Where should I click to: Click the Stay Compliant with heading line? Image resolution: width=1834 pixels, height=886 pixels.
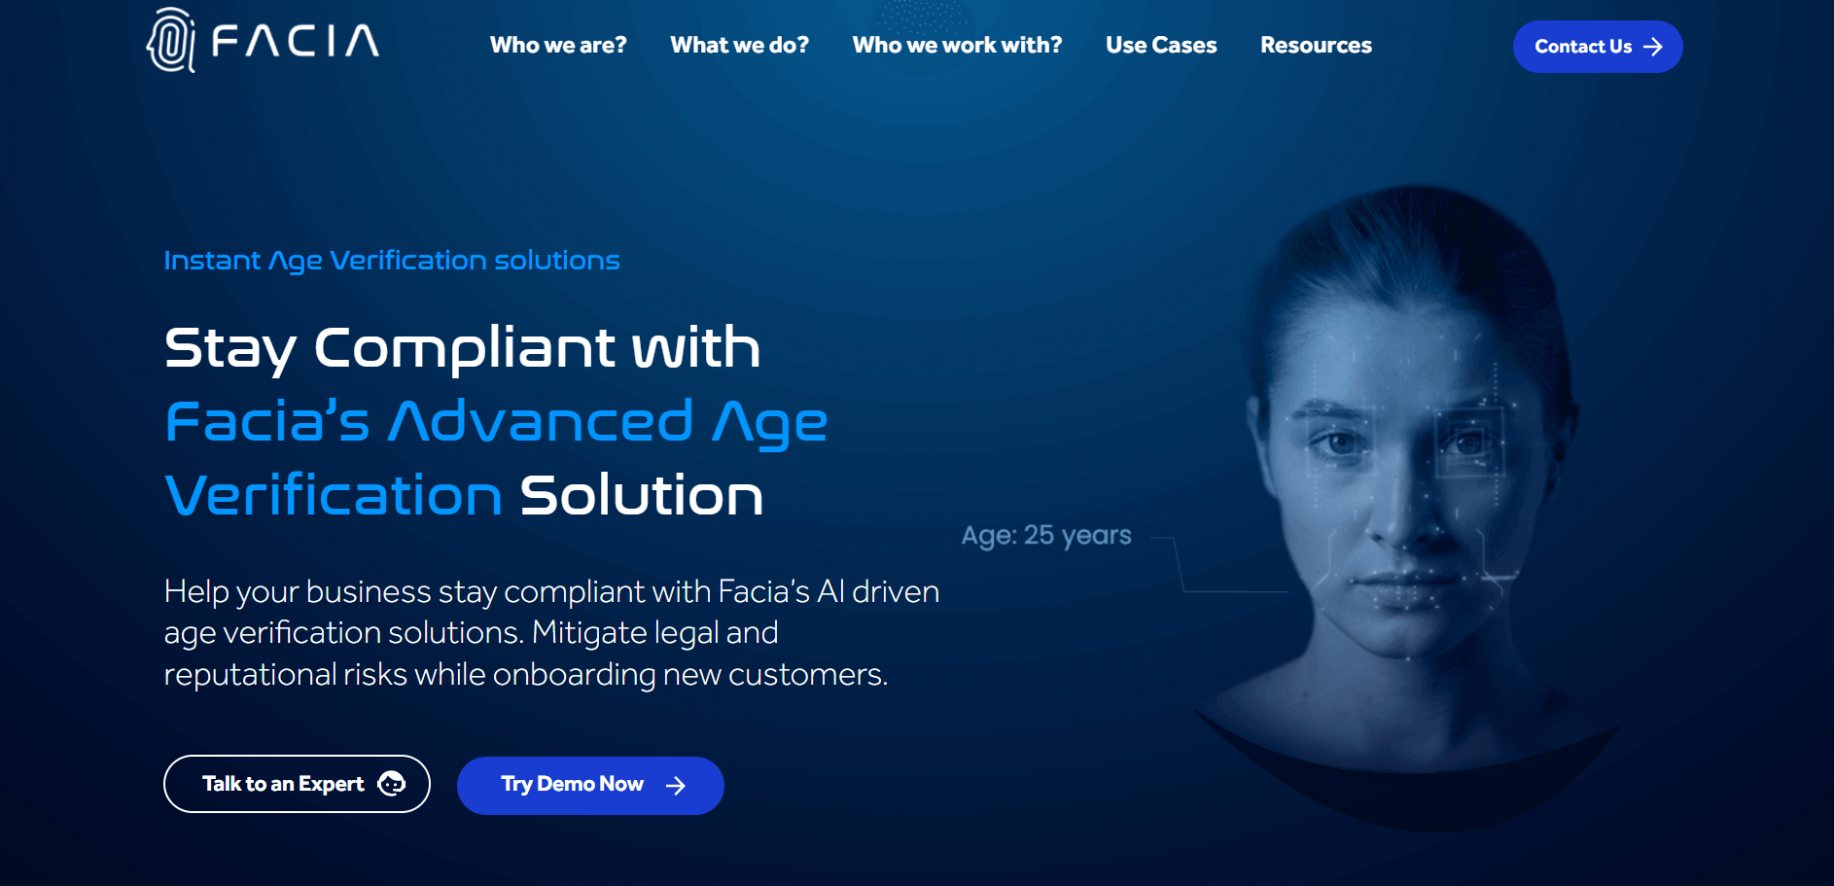pyautogui.click(x=463, y=348)
